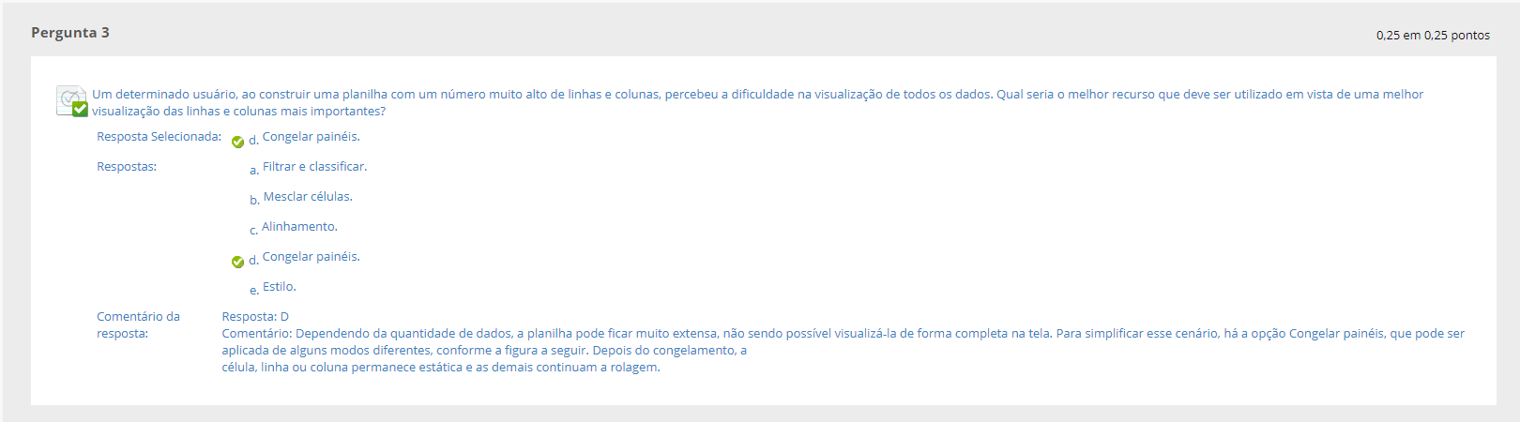
Task: Select answer "Alinhamento"
Action: pyautogui.click(x=299, y=227)
